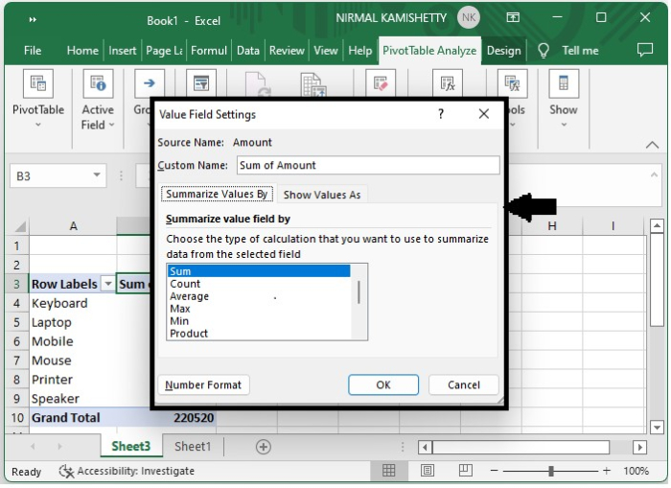Collapse the ribbon with the chevron

click(652, 145)
